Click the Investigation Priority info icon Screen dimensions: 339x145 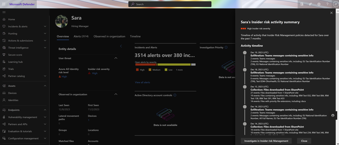click(x=226, y=47)
